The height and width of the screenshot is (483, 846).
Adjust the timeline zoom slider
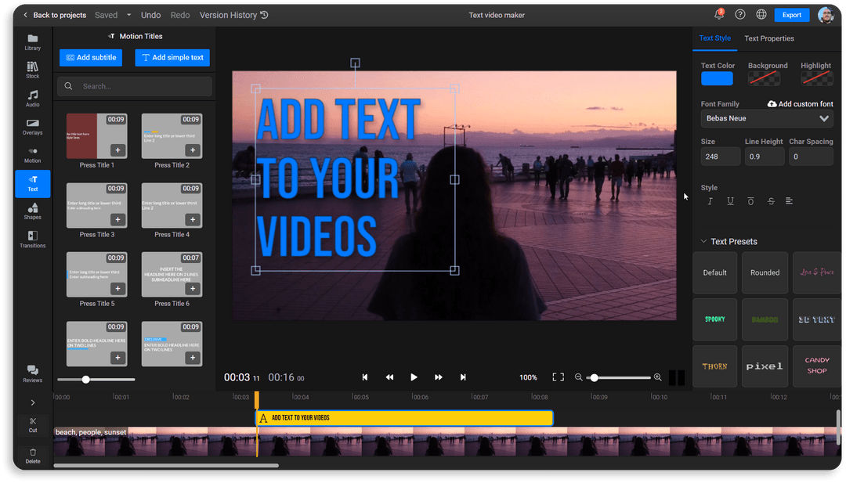pyautogui.click(x=618, y=378)
